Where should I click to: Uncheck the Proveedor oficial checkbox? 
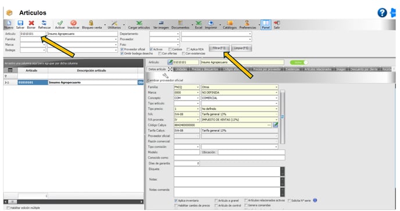(122, 49)
